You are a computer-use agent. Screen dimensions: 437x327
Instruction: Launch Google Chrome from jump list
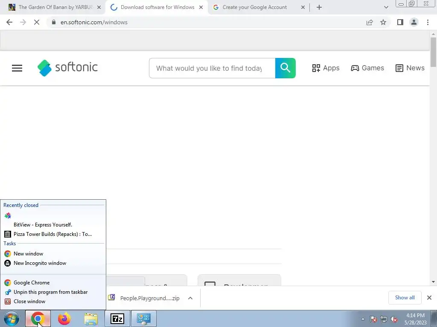pyautogui.click(x=53, y=283)
